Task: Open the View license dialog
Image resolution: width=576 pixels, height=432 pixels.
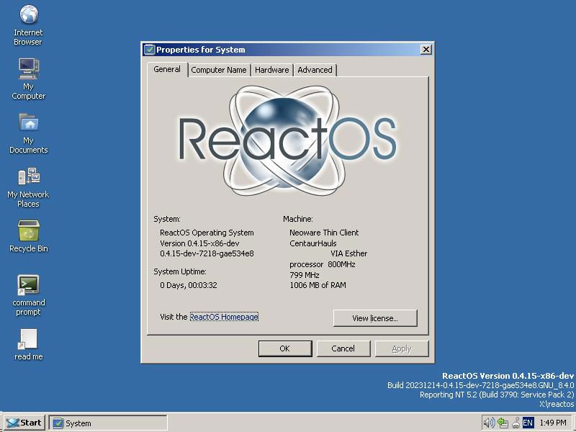Action: click(x=375, y=318)
